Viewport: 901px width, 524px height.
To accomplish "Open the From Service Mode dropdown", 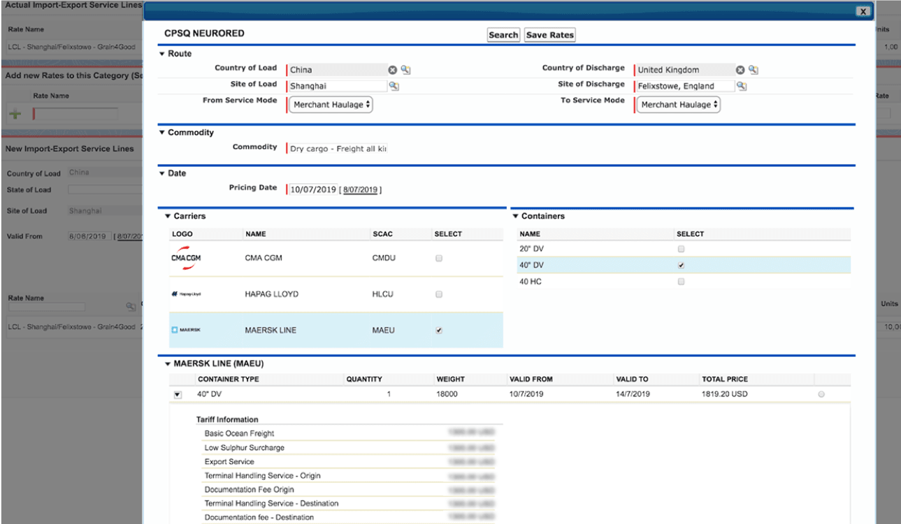I will pyautogui.click(x=331, y=105).
